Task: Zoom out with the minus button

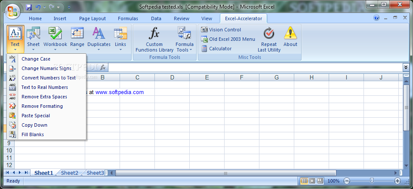Action: [347, 181]
